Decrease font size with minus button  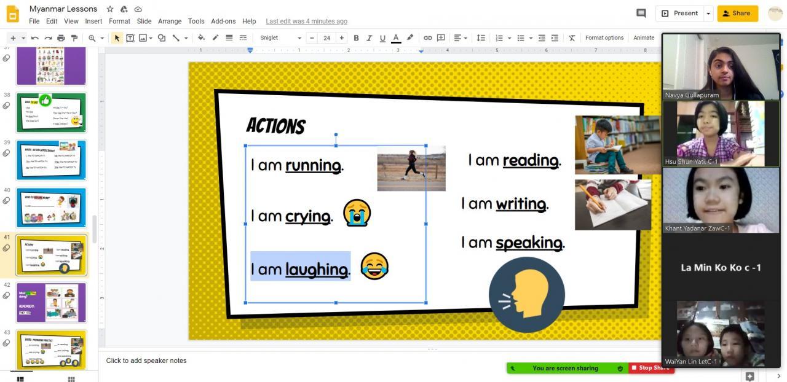pyautogui.click(x=312, y=38)
